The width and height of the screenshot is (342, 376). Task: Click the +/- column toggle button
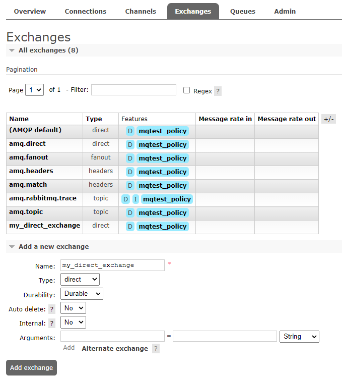pyautogui.click(x=328, y=119)
